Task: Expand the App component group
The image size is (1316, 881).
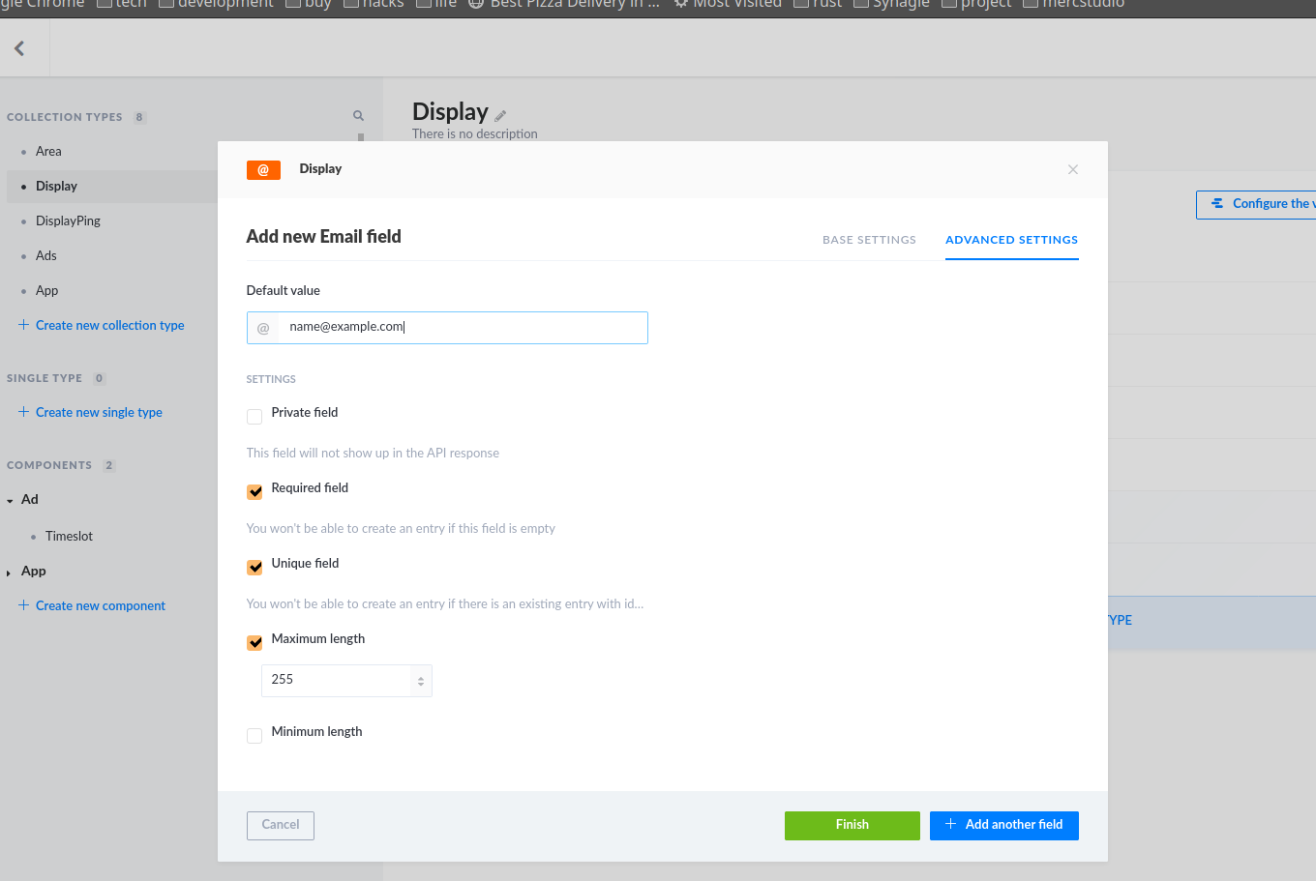Action: (x=10, y=573)
